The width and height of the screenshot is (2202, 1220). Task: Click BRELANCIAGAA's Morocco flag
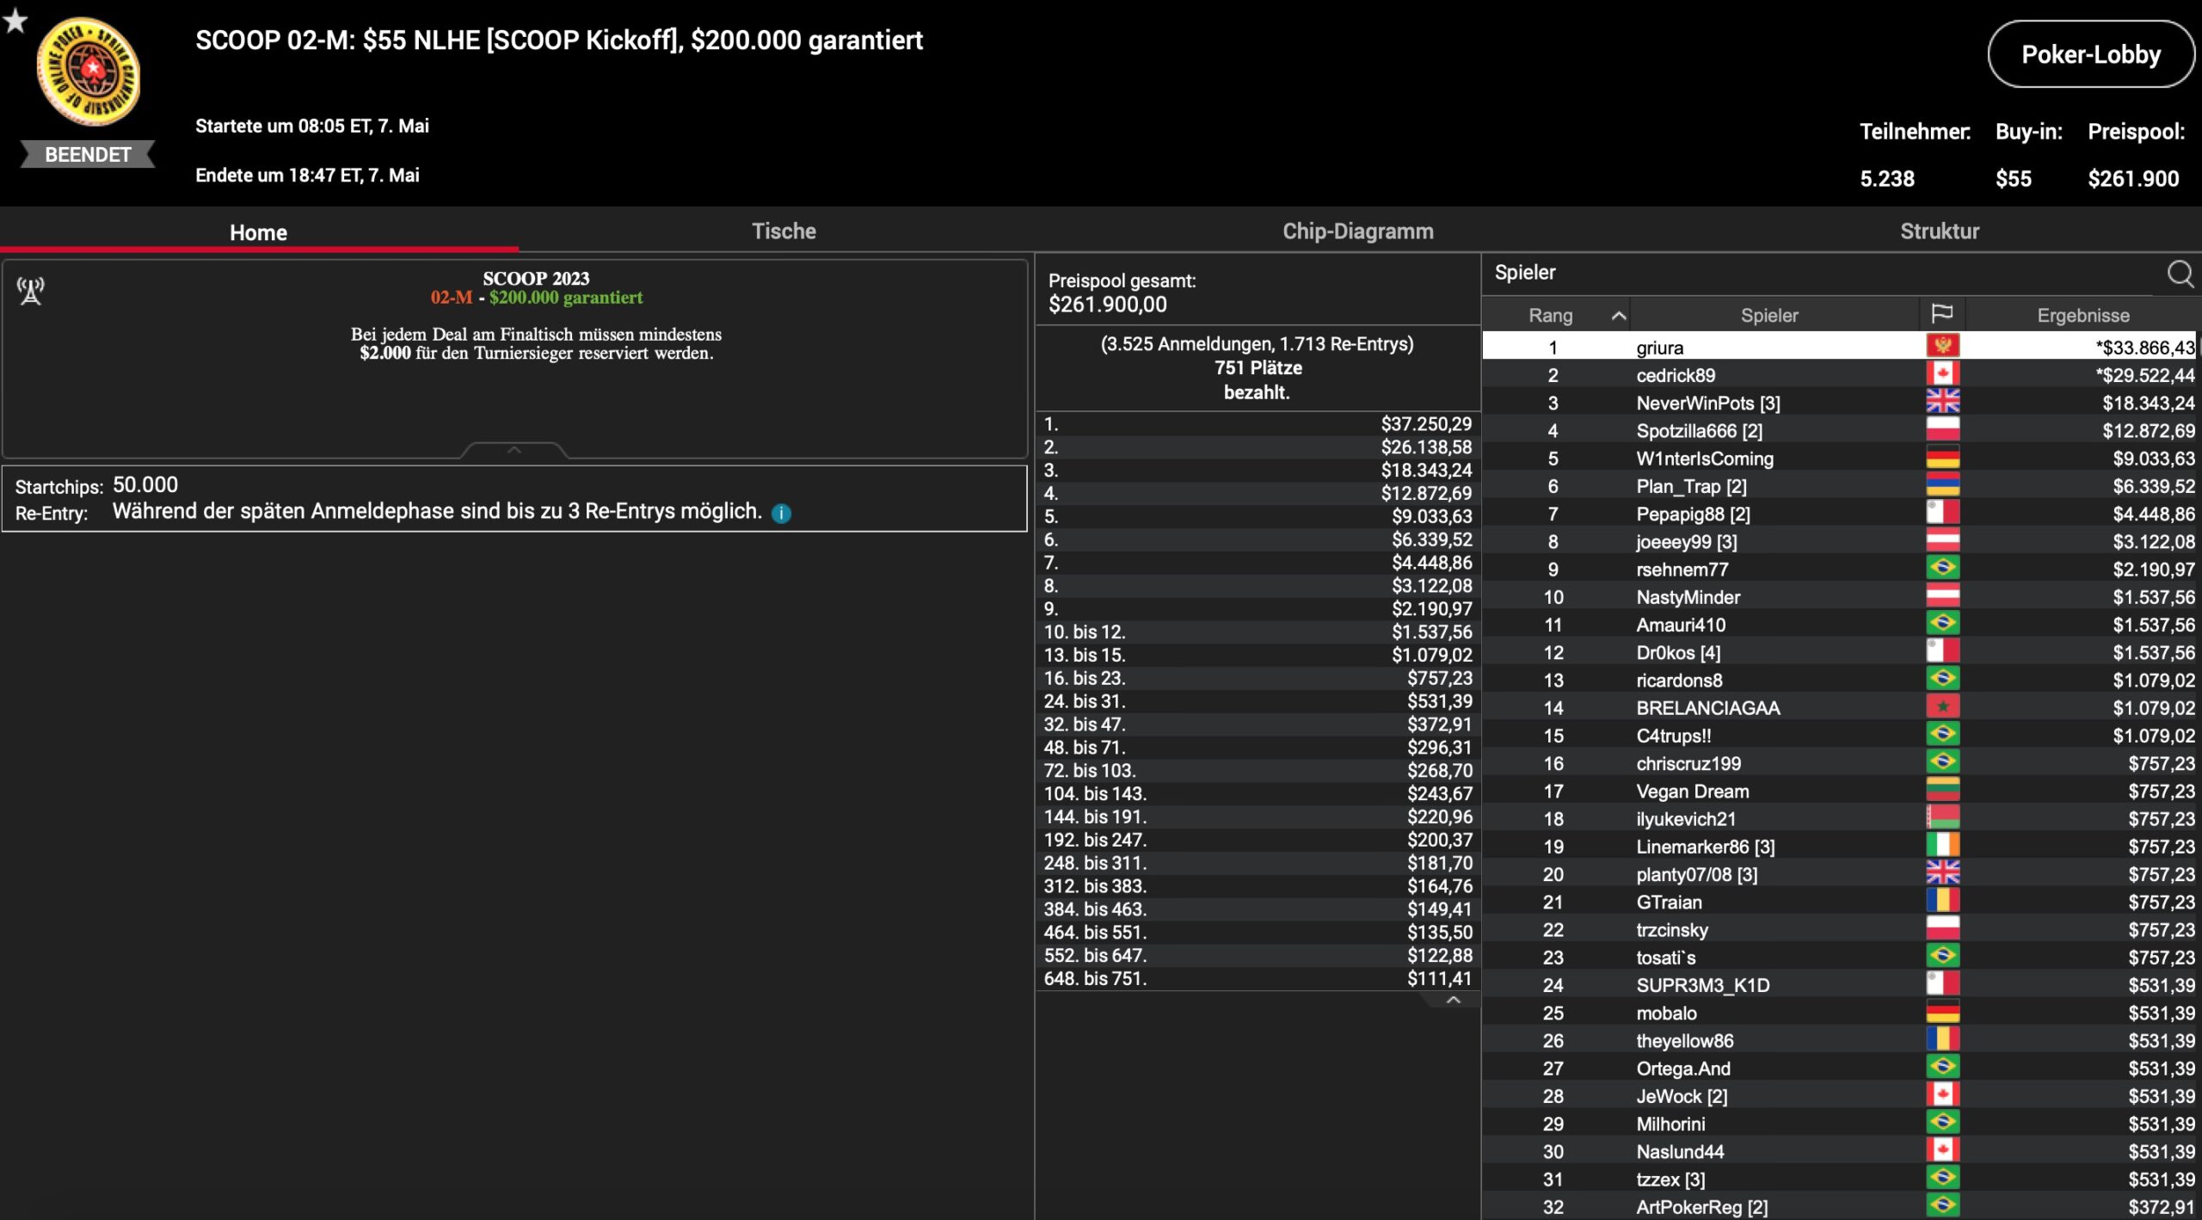click(x=1943, y=706)
